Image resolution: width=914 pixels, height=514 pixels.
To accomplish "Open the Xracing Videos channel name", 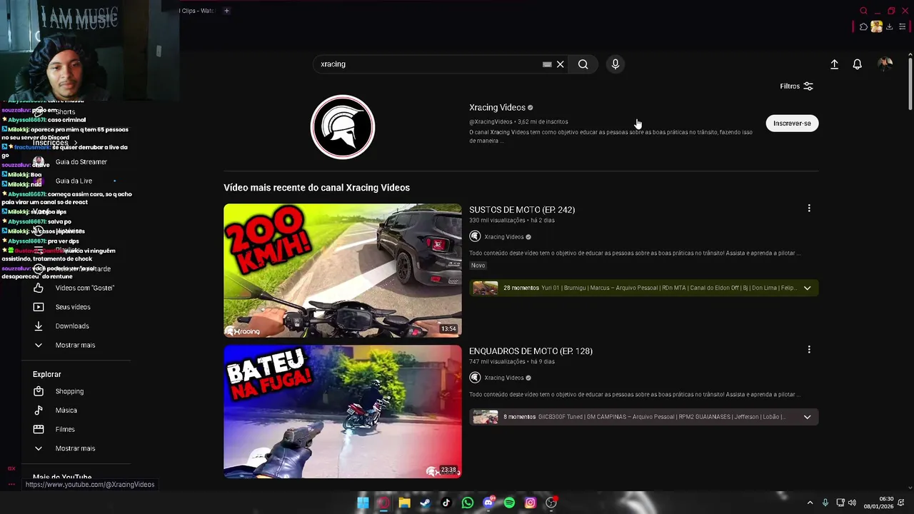I will [497, 108].
